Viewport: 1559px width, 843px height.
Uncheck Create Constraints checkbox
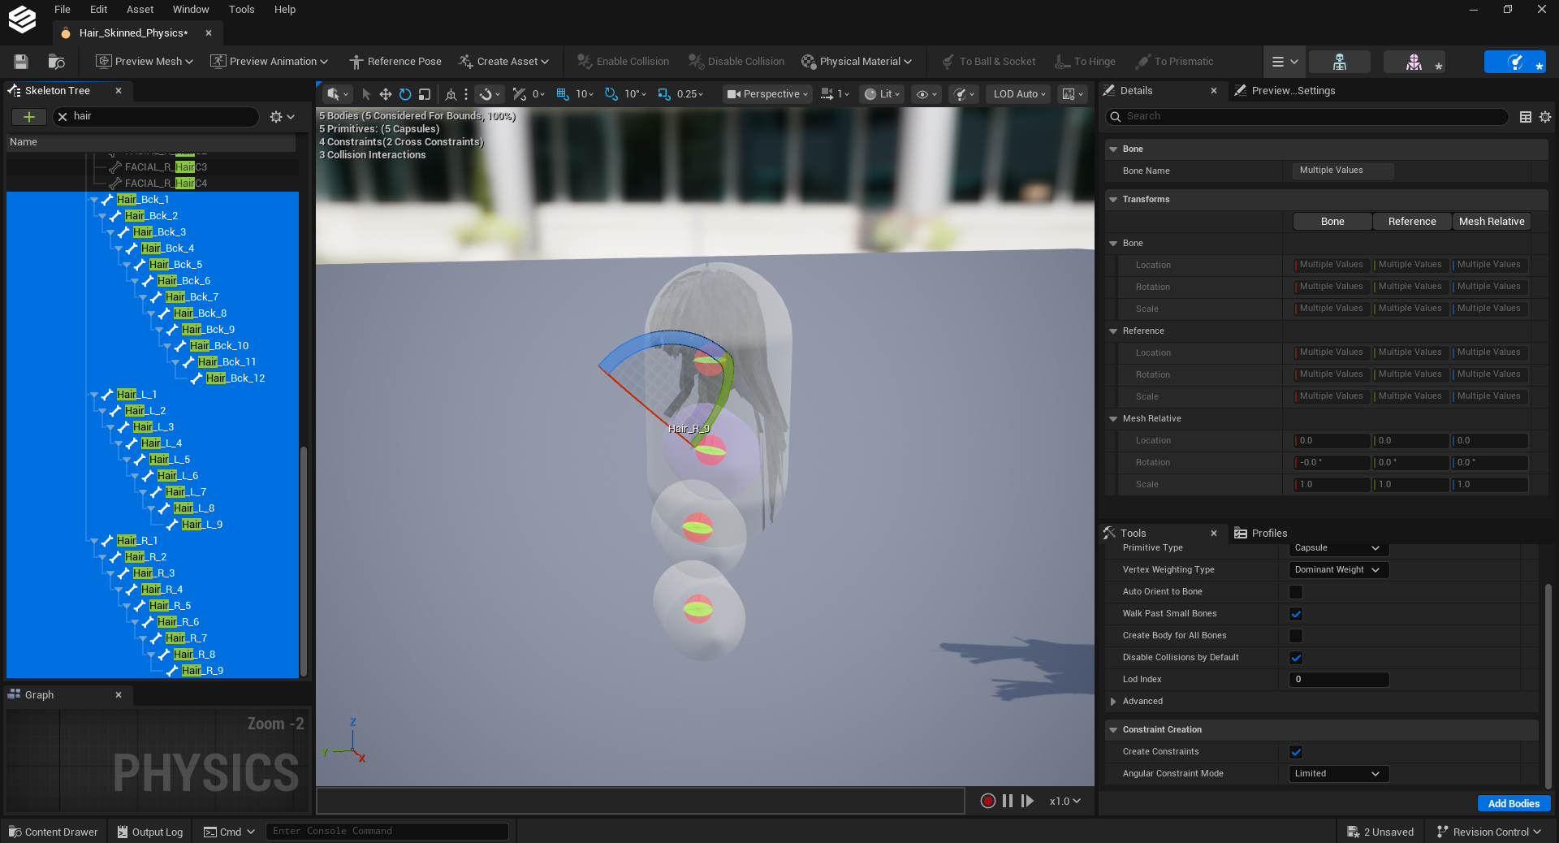(x=1296, y=752)
